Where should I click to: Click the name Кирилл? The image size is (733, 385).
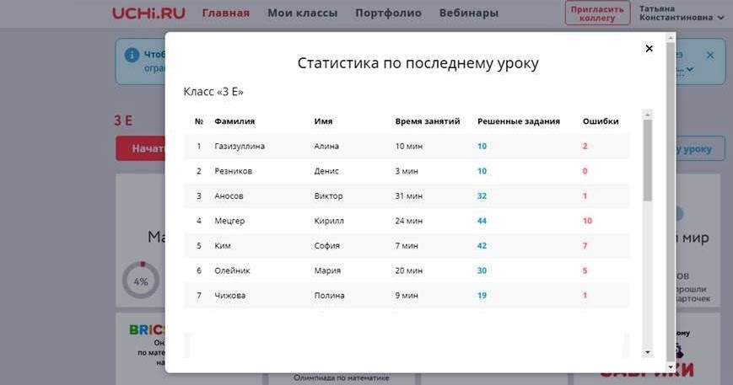(329, 221)
